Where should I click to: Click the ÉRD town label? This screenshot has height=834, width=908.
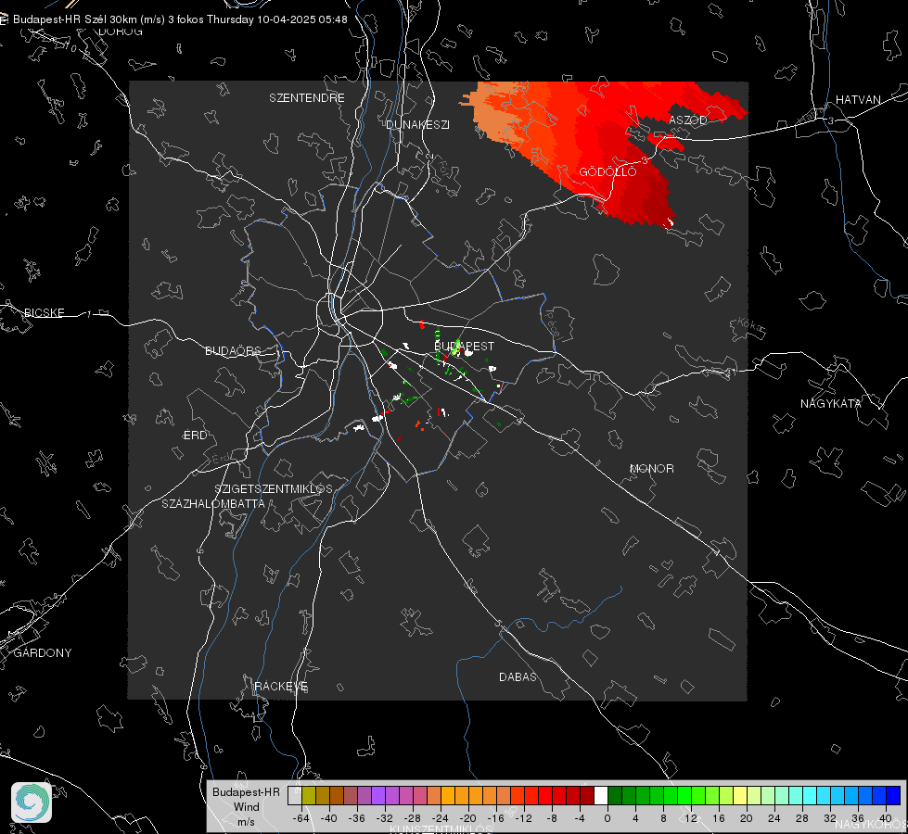coord(195,436)
